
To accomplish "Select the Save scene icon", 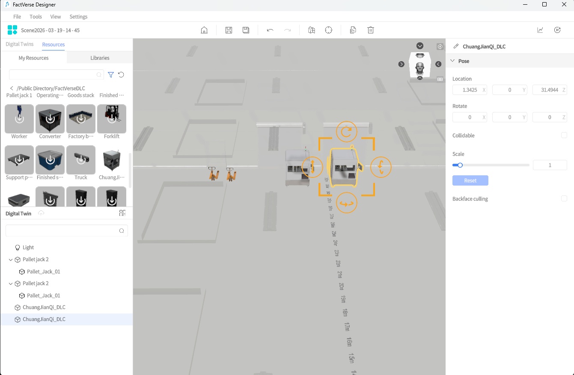I will coord(229,30).
